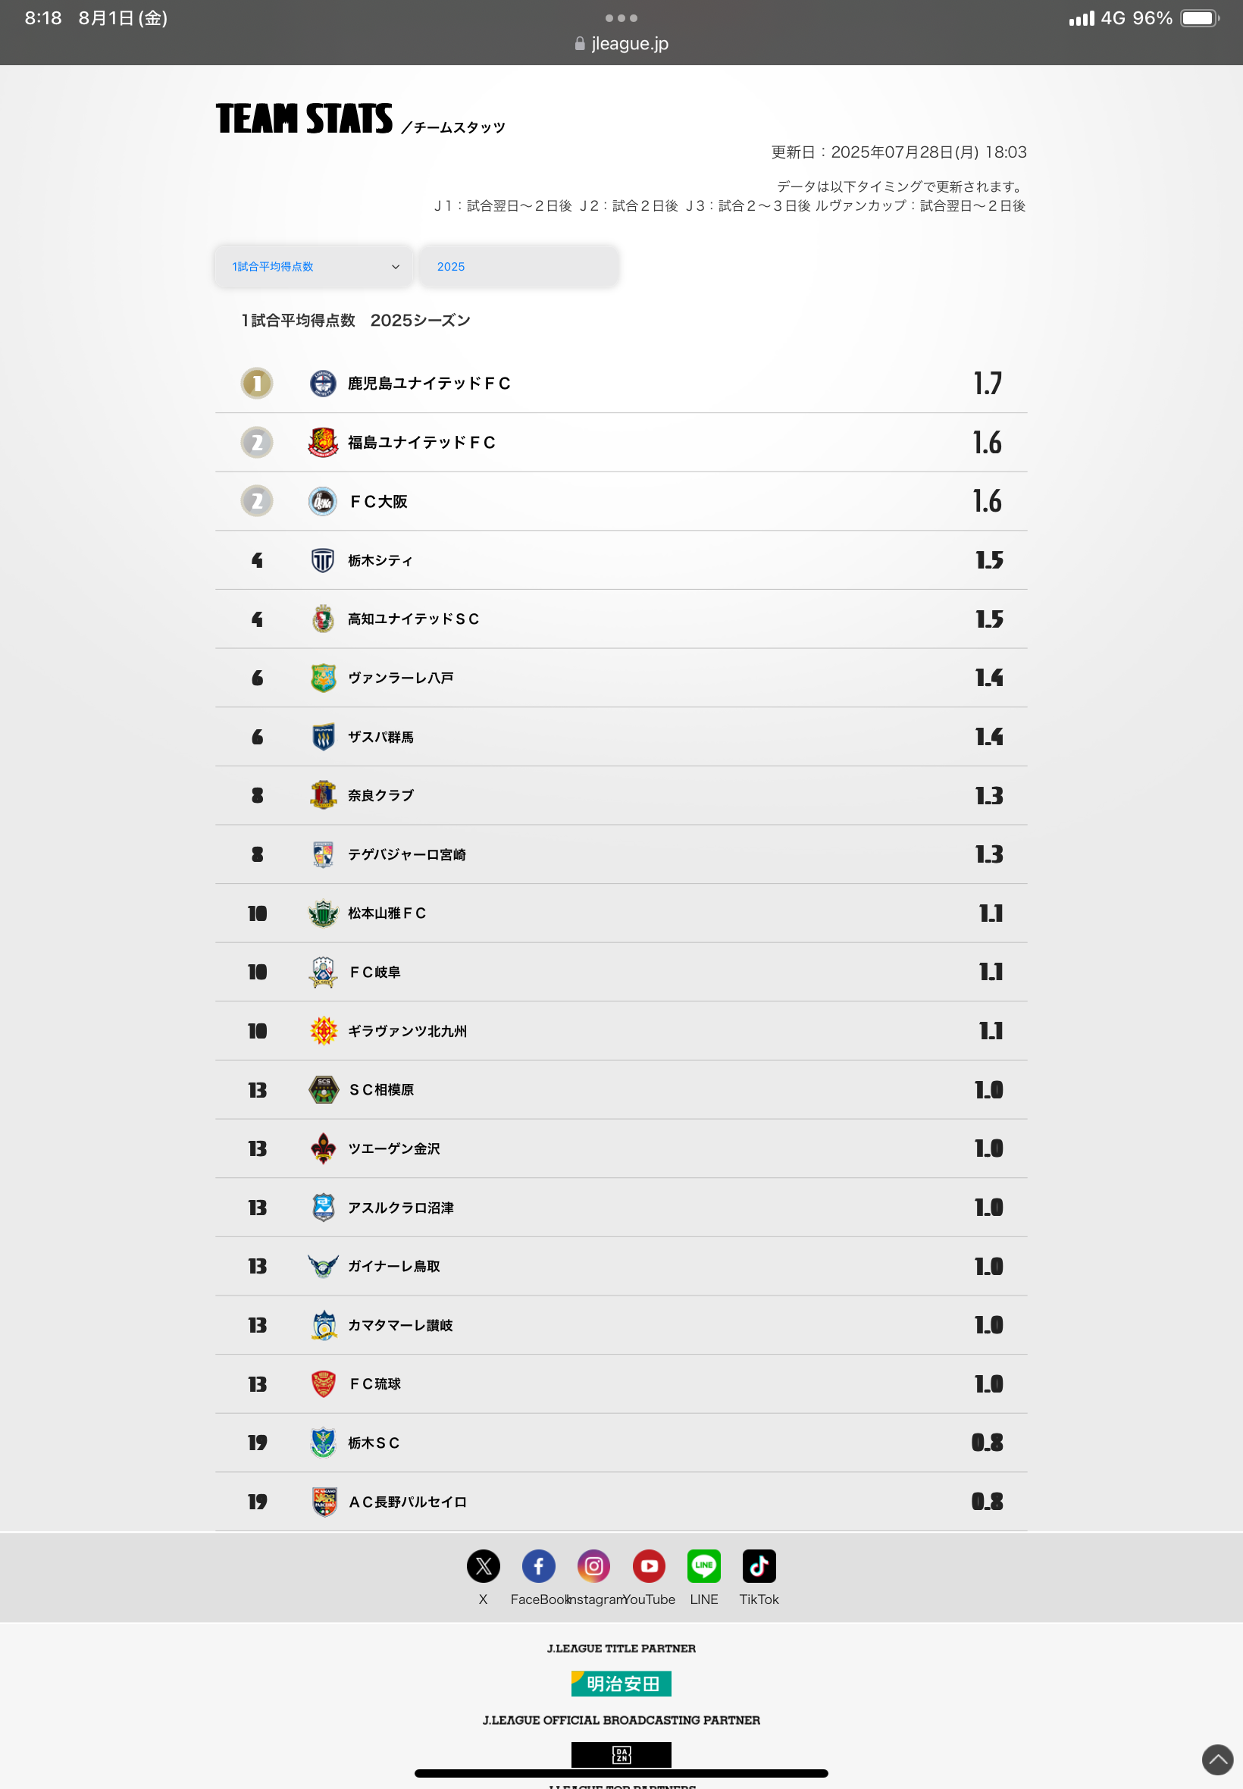The height and width of the screenshot is (1789, 1243).
Task: Select the 栃木シティ team row
Action: pyautogui.click(x=621, y=560)
